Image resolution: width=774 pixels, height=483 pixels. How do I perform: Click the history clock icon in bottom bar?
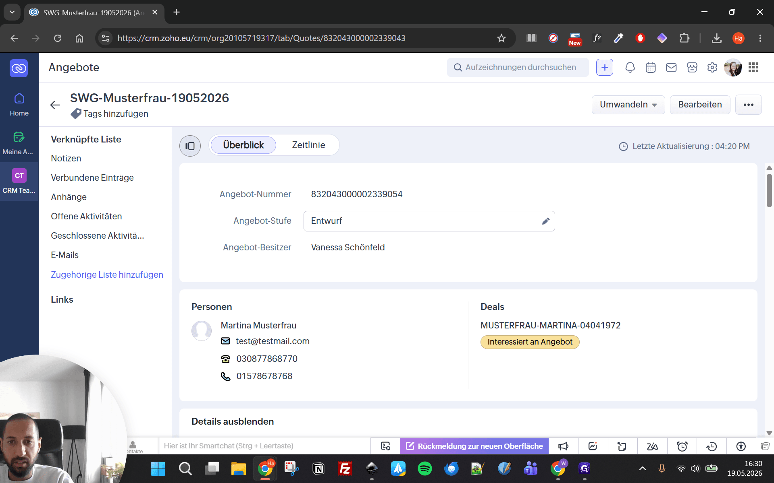click(x=712, y=446)
